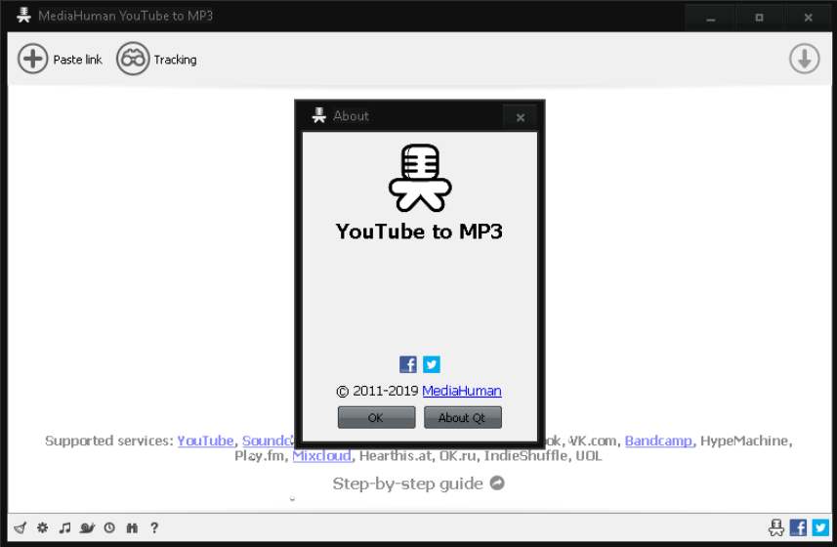Screen dimensions: 837x547
Task: Open settings with the gear icon
Action: 43,527
